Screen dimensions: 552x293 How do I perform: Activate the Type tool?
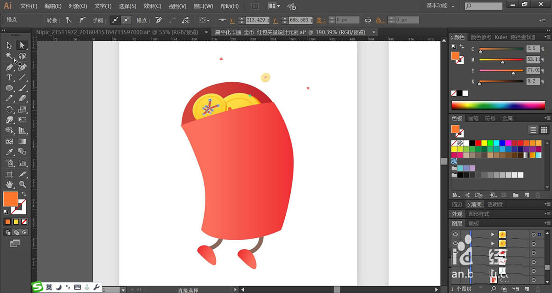pyautogui.click(x=9, y=77)
